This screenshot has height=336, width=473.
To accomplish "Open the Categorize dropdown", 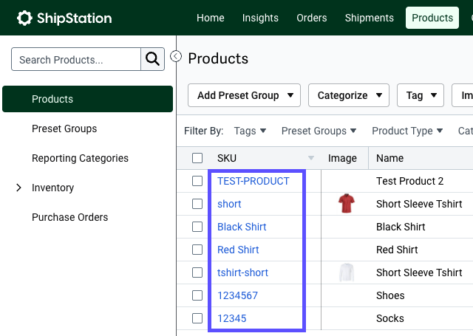I will point(349,95).
